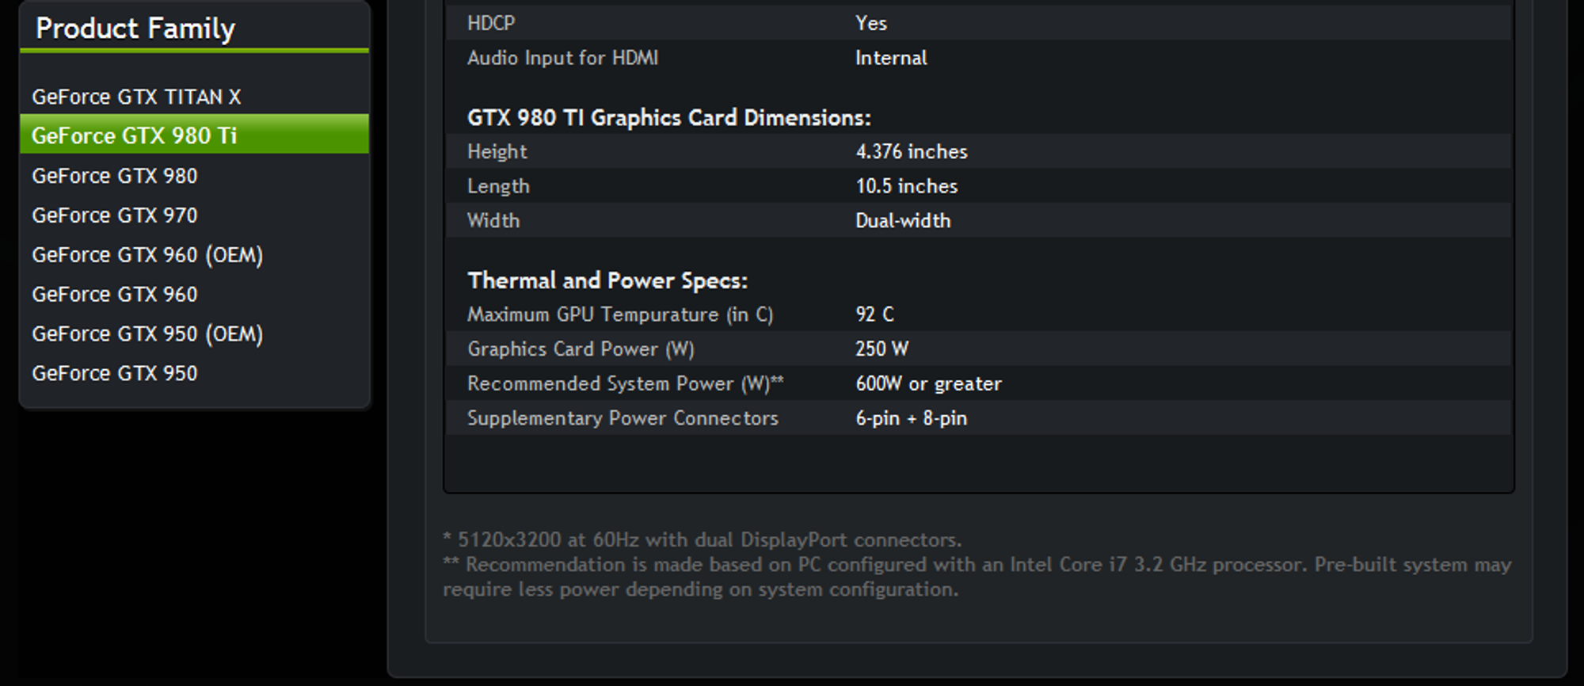Select the Length 10.5 inches row
Screen dimensions: 1584x686
coord(979,186)
